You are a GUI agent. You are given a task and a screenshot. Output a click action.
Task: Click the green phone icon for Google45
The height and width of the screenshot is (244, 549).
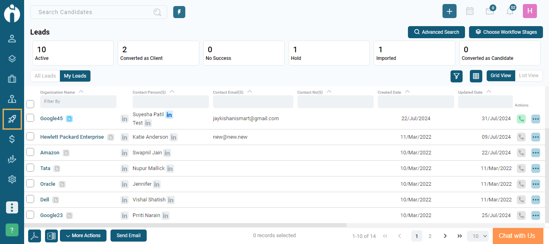521,119
